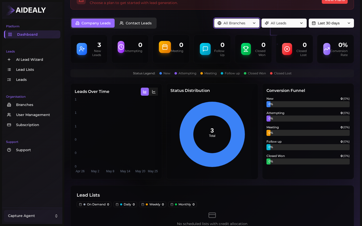
Task: Click the AIDEALY logo
Action: coord(26,10)
